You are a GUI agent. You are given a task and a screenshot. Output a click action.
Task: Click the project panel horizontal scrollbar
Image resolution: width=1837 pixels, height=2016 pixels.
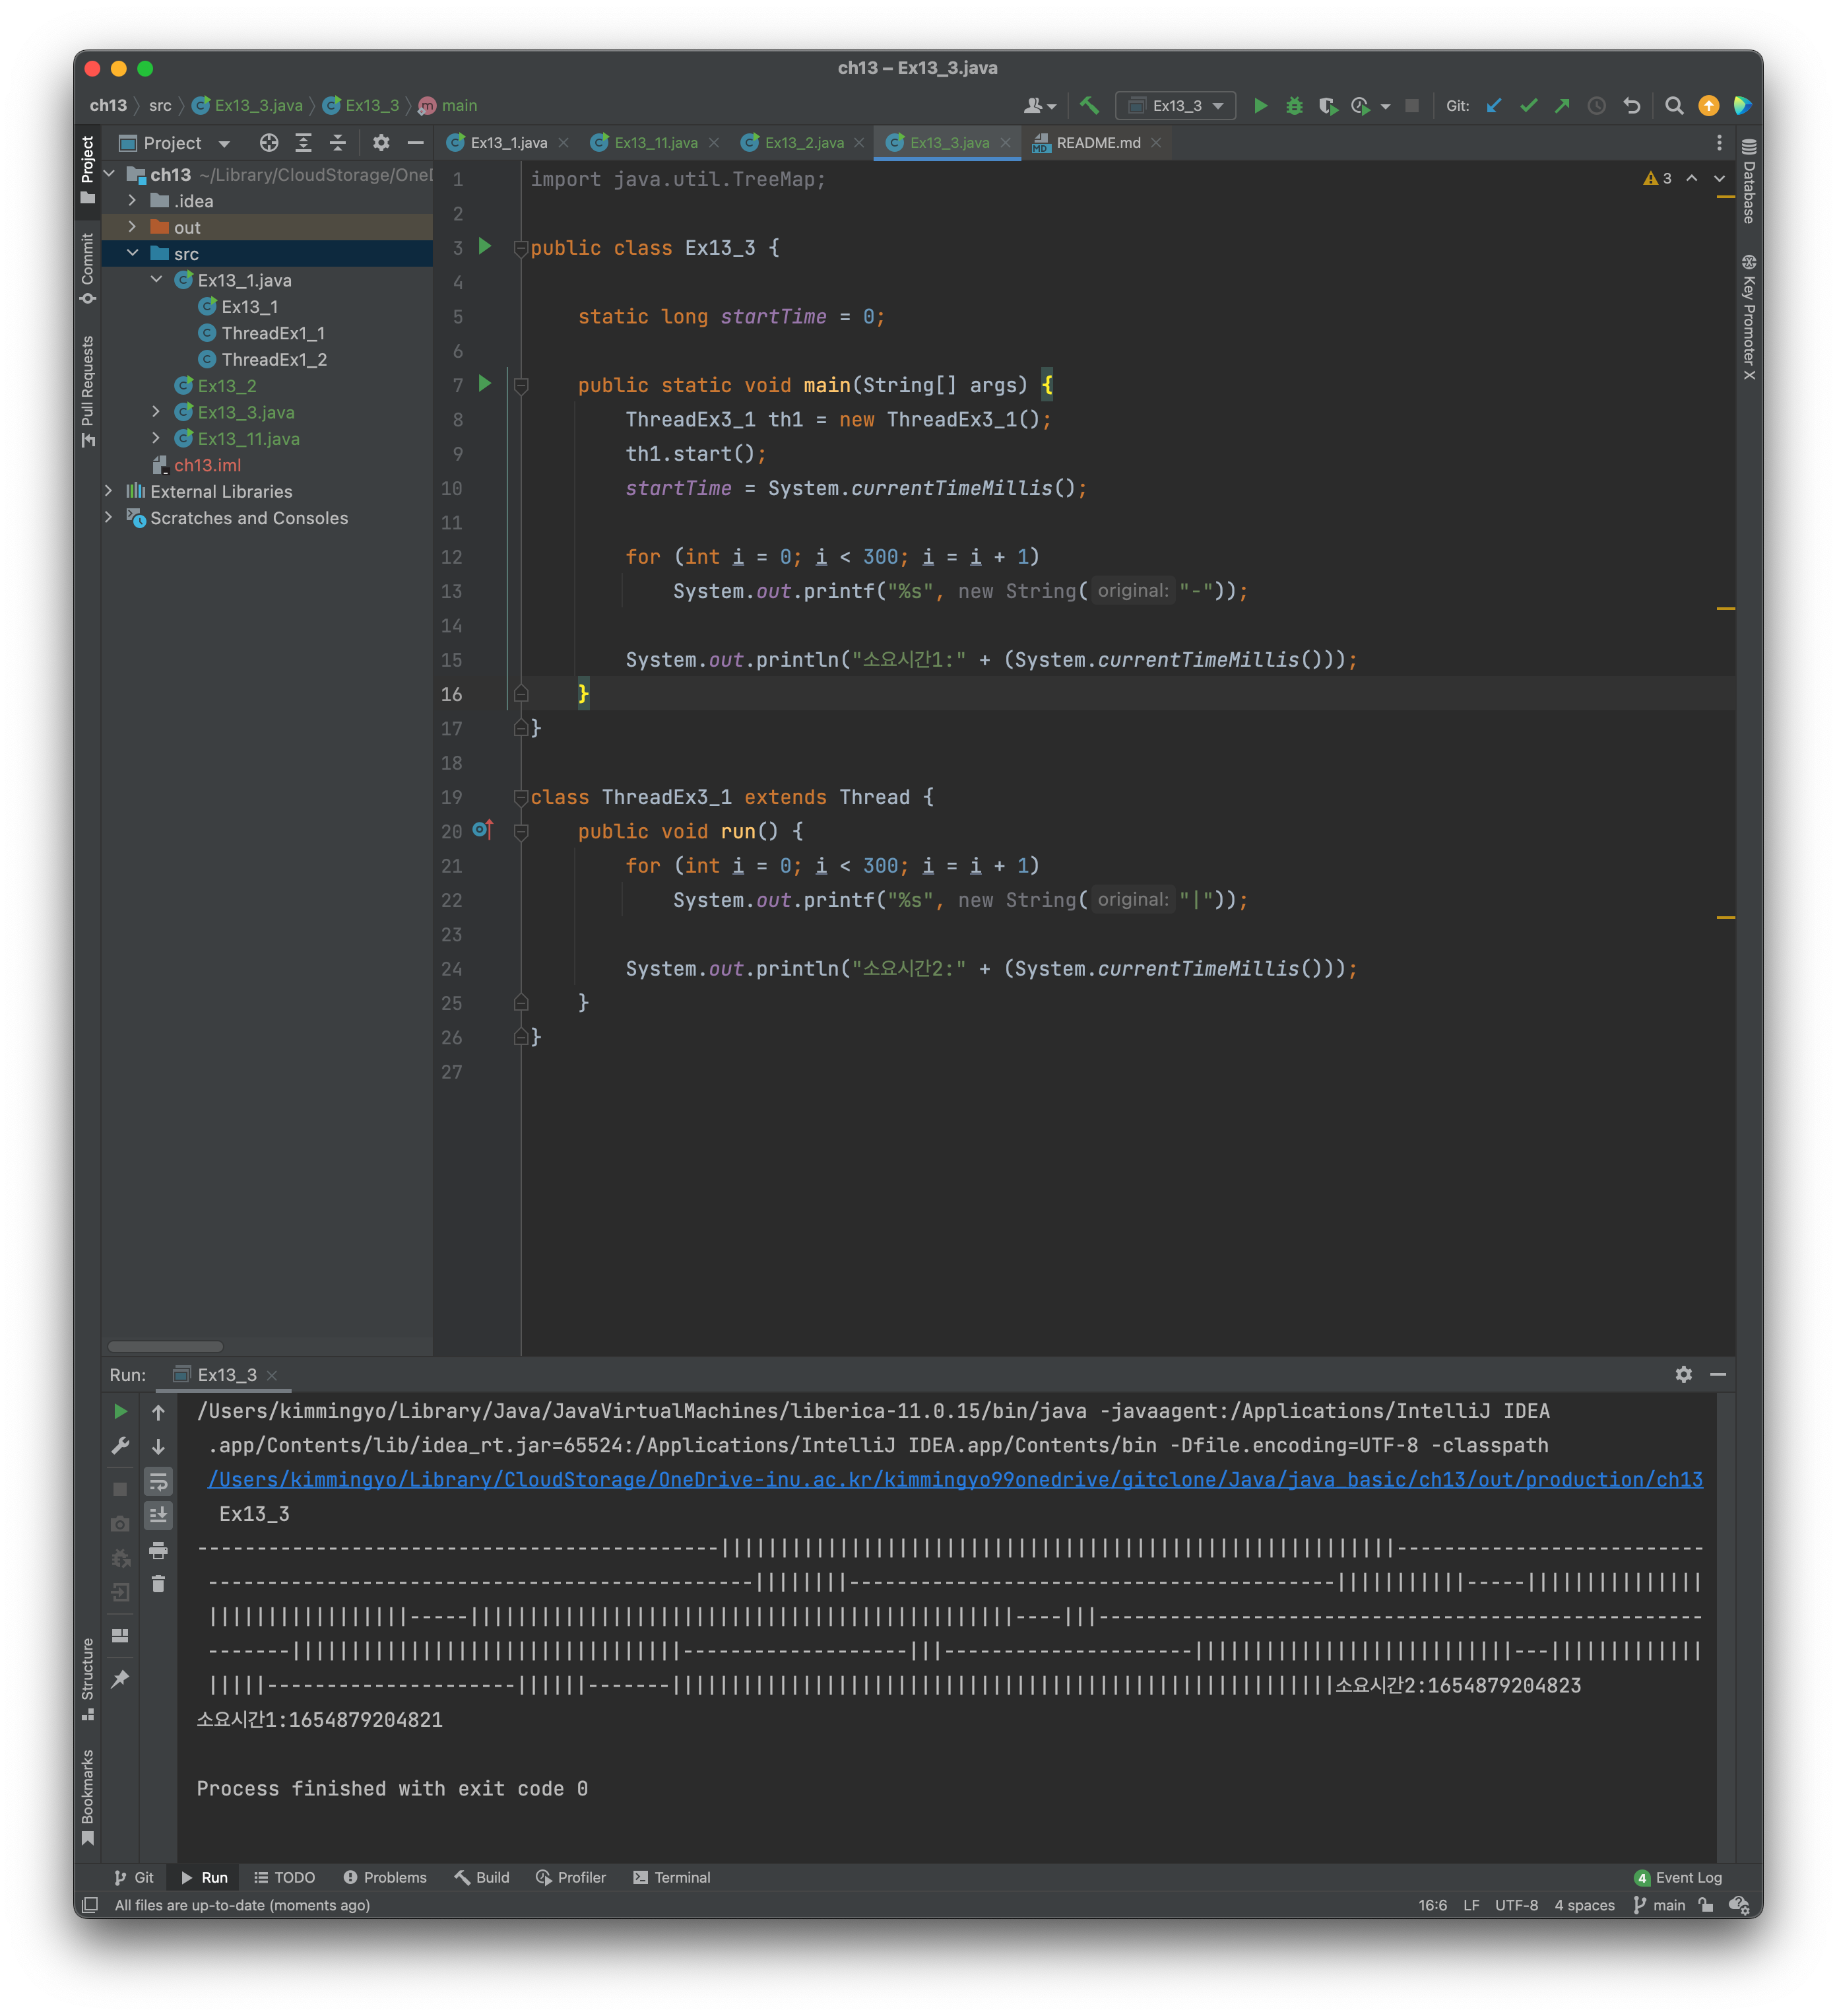[166, 1346]
